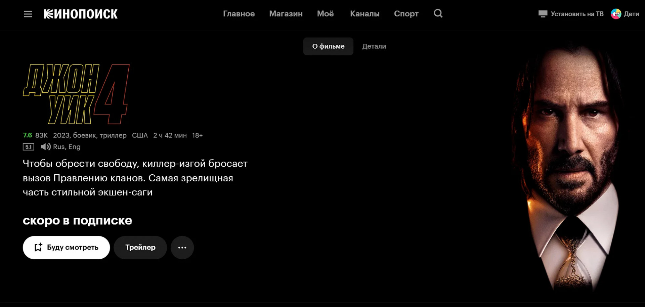Screen dimensions: 645x307
Task: Open the hamburger menu
Action: (x=28, y=14)
